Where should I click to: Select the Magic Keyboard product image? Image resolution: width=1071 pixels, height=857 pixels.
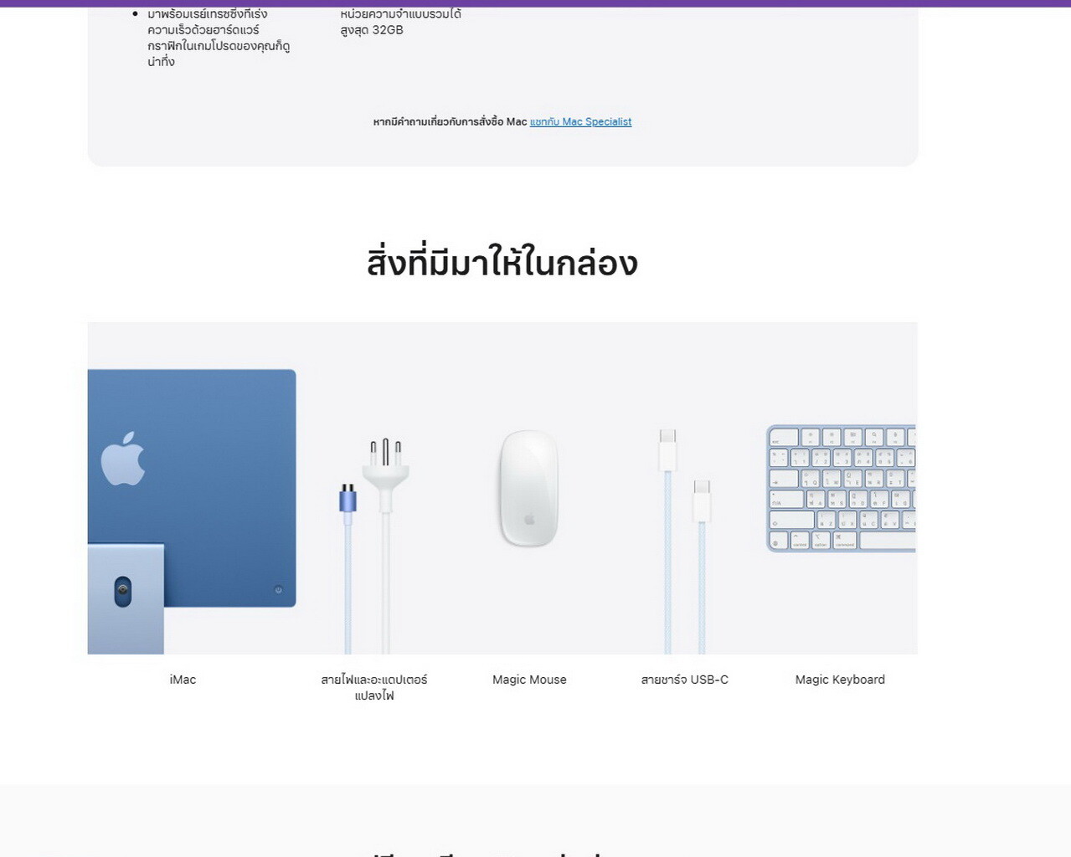[841, 488]
